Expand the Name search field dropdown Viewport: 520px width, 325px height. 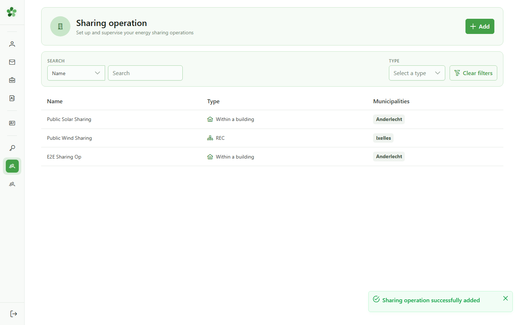[76, 73]
